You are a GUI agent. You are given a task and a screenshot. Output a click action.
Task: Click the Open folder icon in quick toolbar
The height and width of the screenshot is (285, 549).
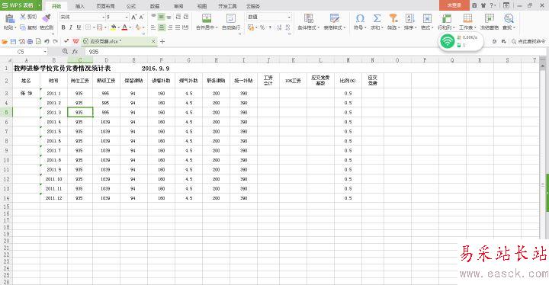(x=5, y=41)
